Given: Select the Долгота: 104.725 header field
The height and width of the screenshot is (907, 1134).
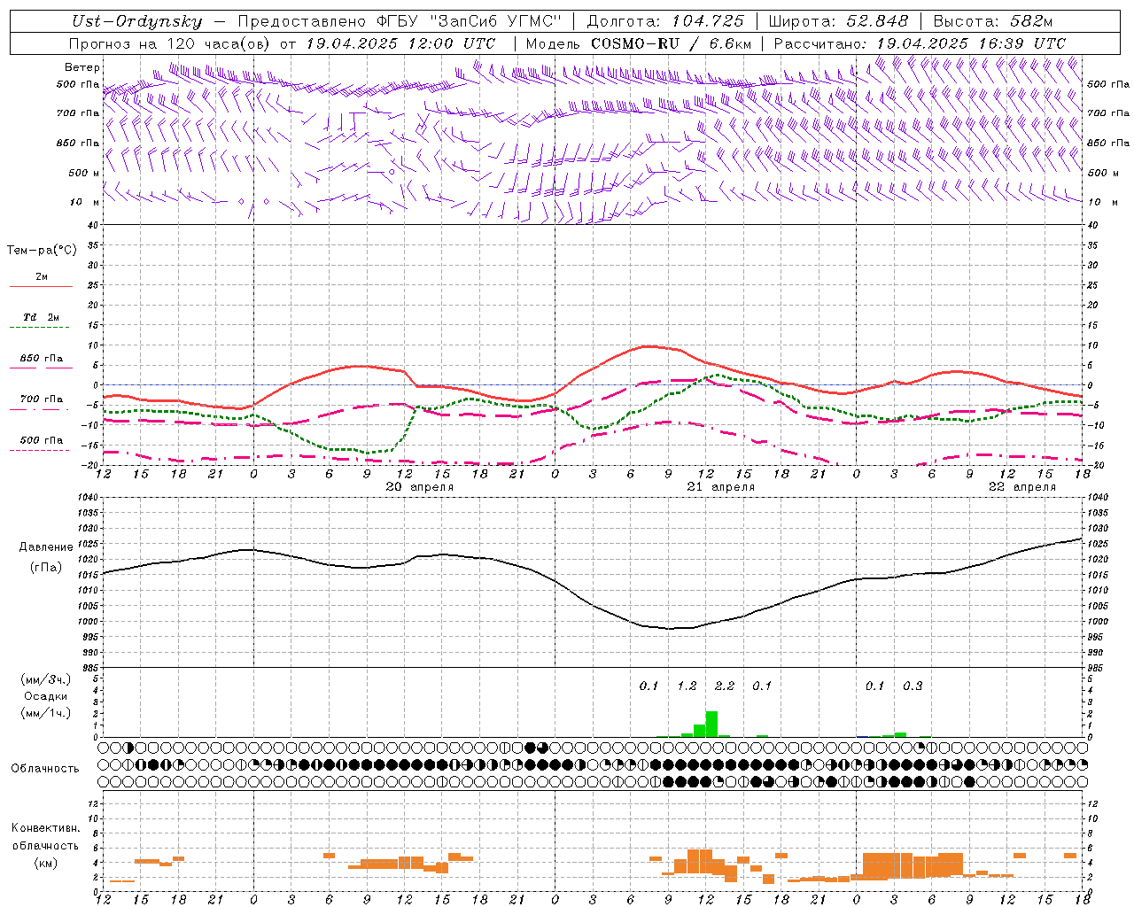Looking at the screenshot, I should click(x=665, y=21).
